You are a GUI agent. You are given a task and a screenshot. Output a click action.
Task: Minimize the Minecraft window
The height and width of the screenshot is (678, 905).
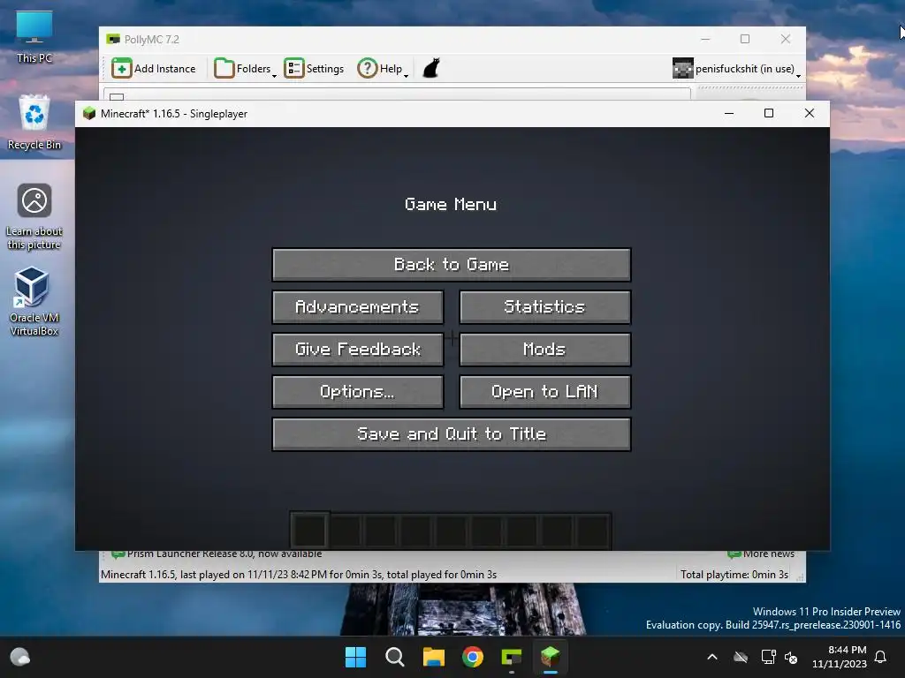pos(729,114)
